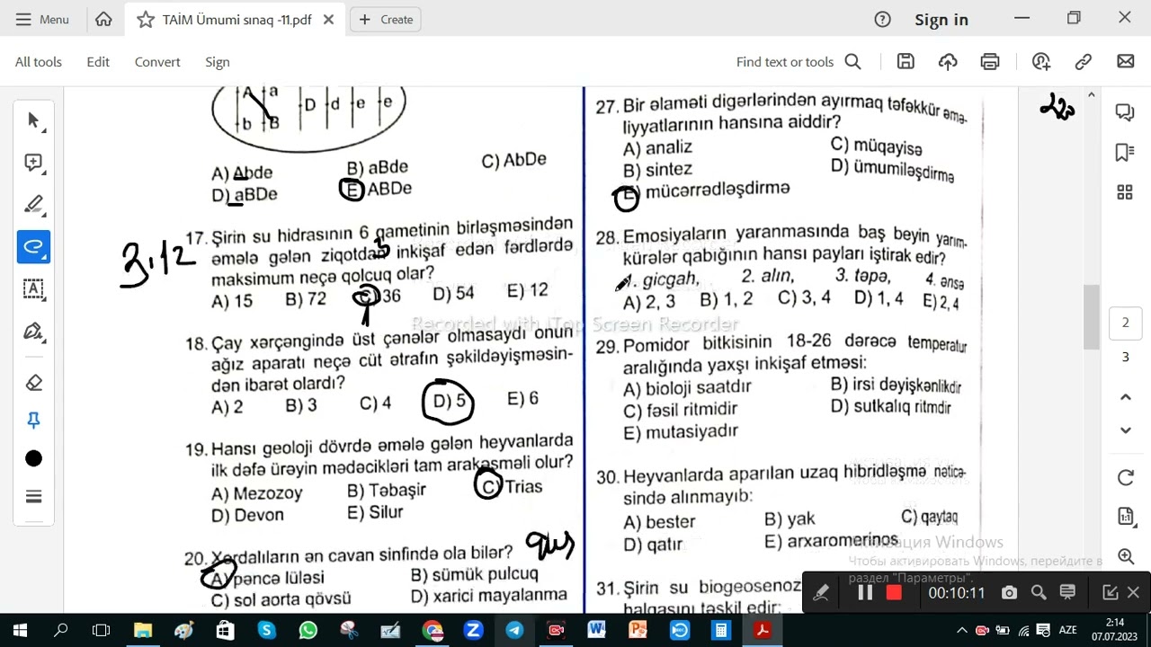This screenshot has height=647, width=1151.
Task: Open the recorder's whiteboard tool
Action: (x=1067, y=593)
